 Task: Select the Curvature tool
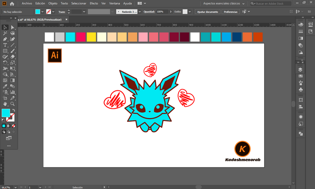12,39
